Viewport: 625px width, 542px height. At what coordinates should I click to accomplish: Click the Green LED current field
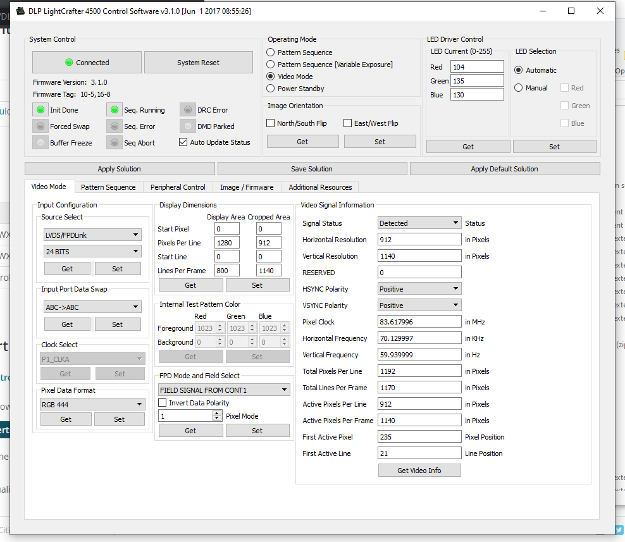477,80
